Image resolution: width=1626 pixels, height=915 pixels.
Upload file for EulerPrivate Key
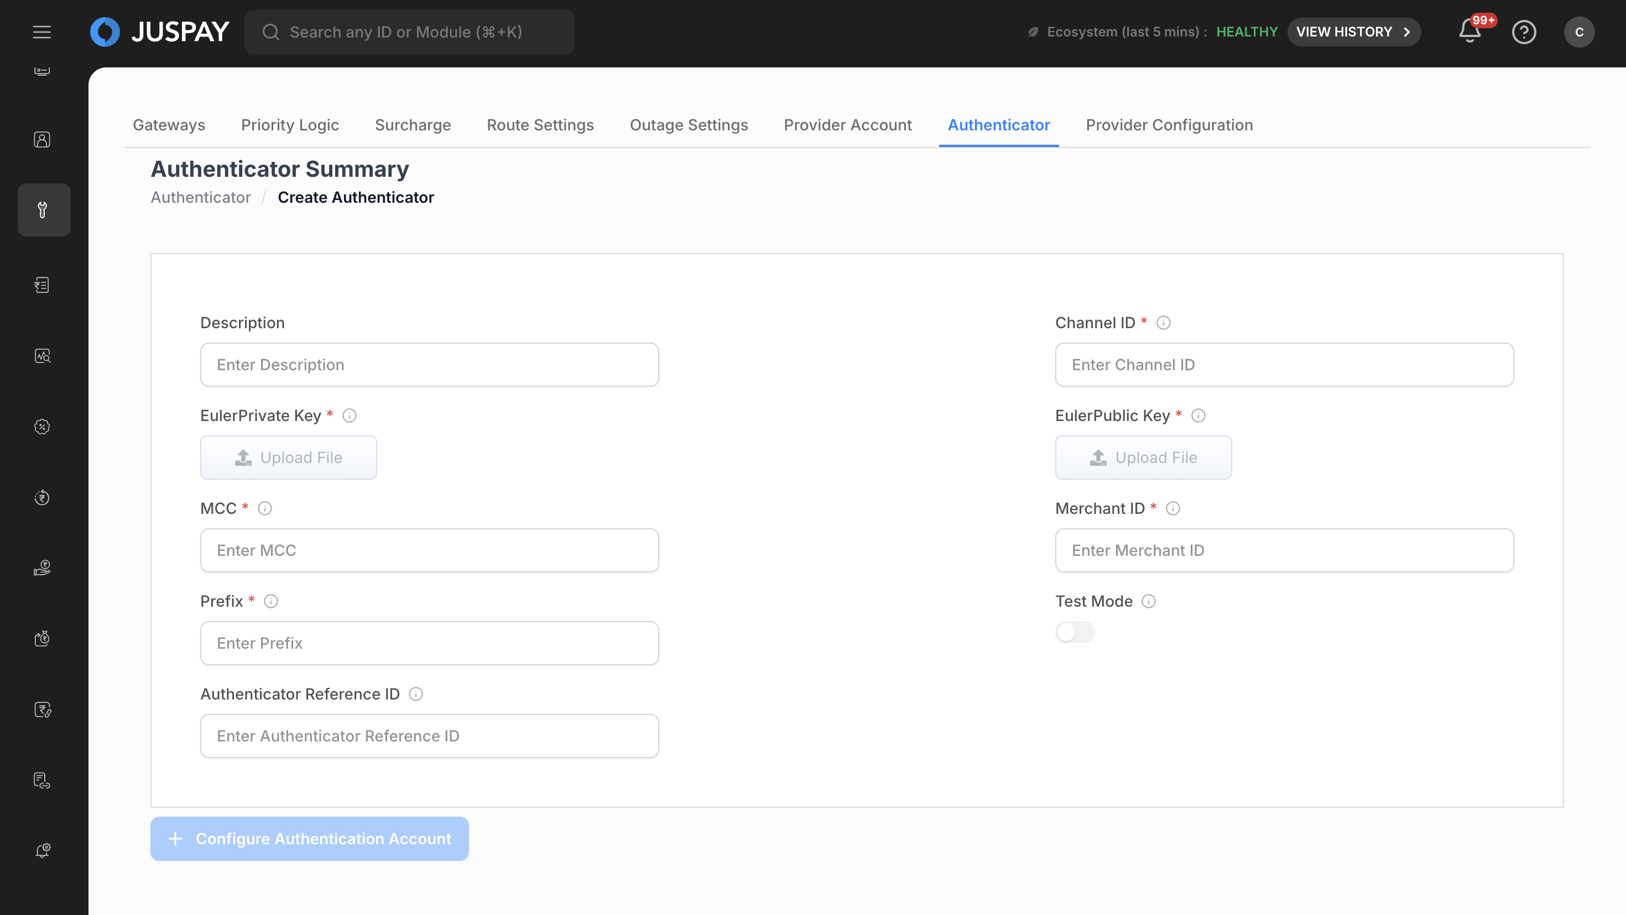tap(289, 458)
